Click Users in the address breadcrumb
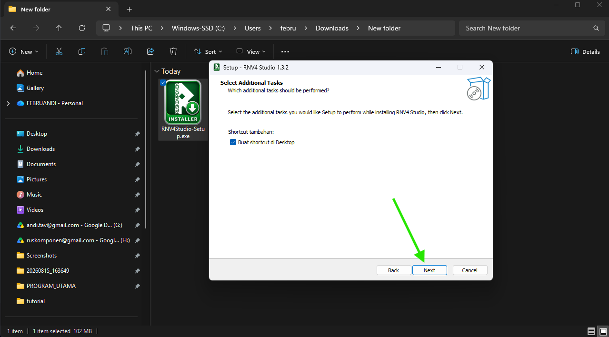The width and height of the screenshot is (609, 337). [x=253, y=28]
